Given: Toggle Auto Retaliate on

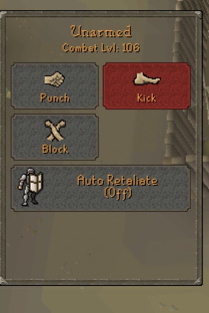Looking at the screenshot, I should [100, 188].
